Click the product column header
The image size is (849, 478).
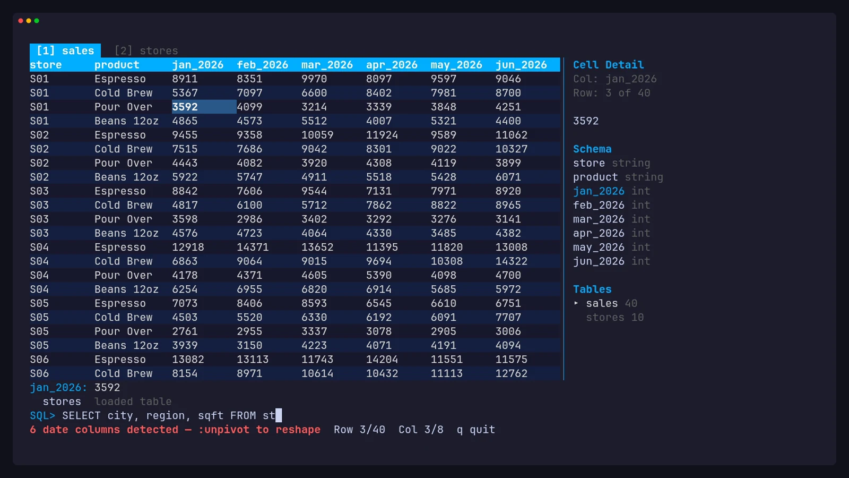117,65
